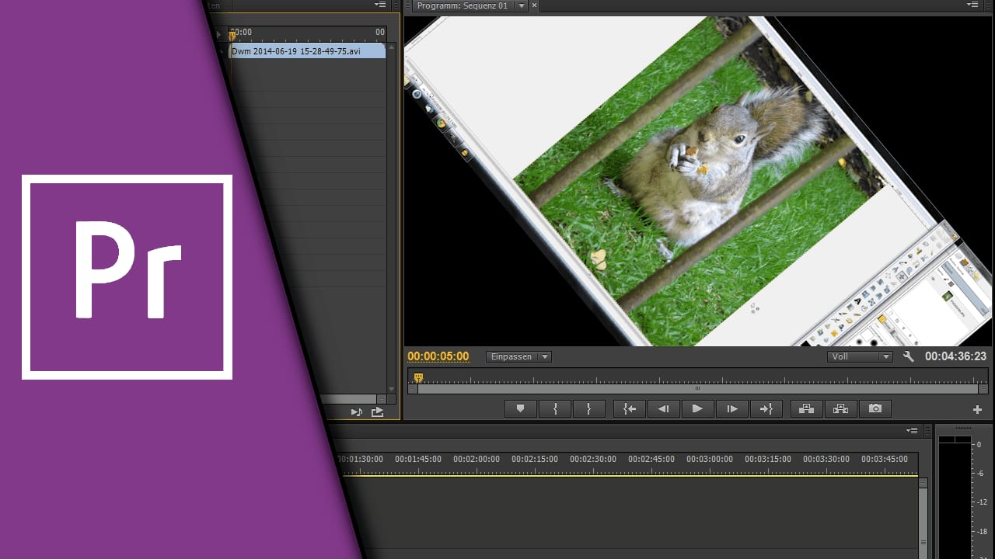The width and height of the screenshot is (995, 559).
Task: Click 00:03:15:00 on timeline ruler
Action: (768, 459)
